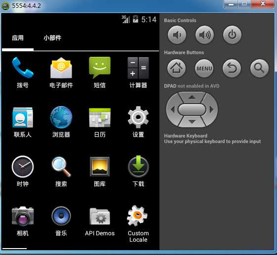The image size is (277, 255).
Task: Click the hardware MENU button
Action: tap(204, 68)
